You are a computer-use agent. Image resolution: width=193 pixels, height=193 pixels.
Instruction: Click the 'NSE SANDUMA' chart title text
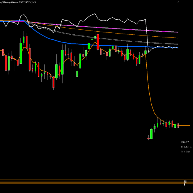[x=27, y=2]
